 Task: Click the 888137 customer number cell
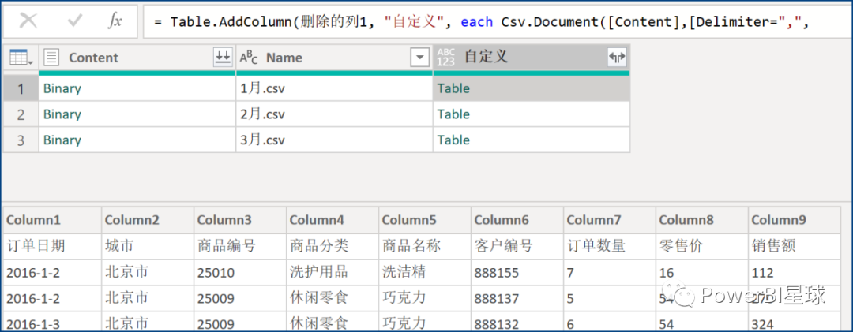click(517, 298)
